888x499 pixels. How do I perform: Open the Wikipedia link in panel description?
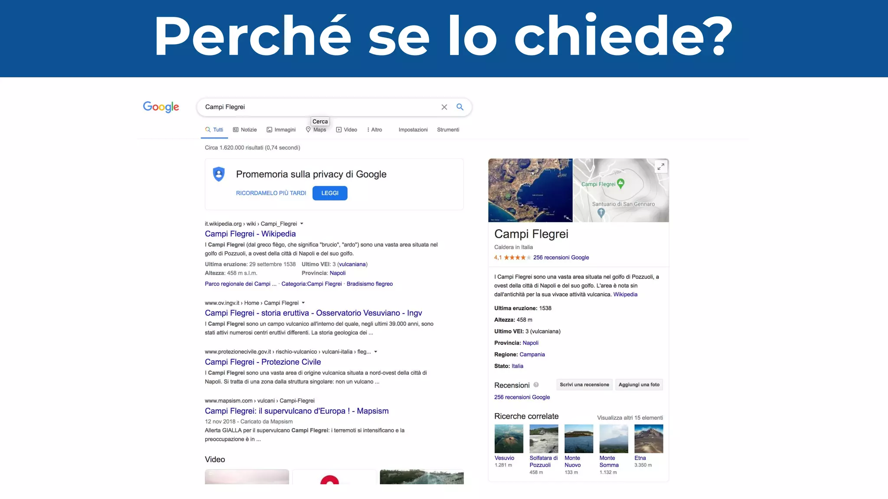625,295
